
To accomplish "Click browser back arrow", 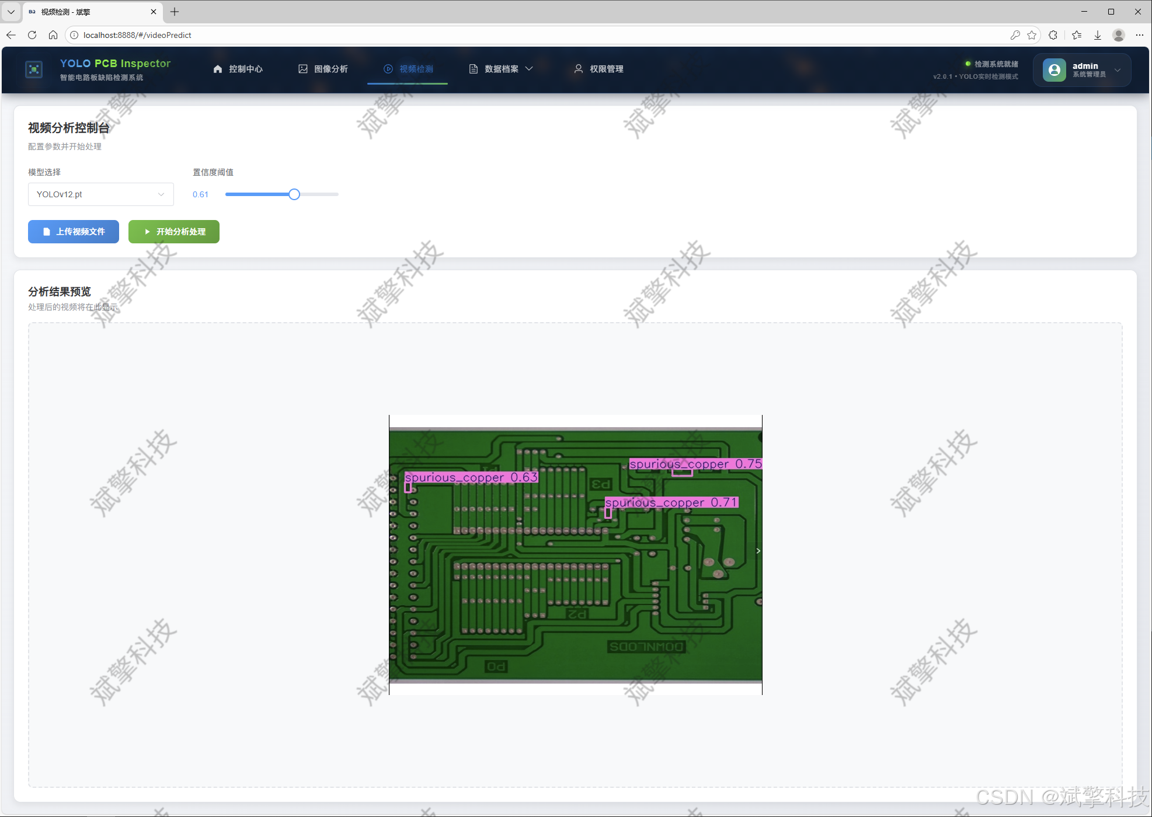I will pos(11,35).
